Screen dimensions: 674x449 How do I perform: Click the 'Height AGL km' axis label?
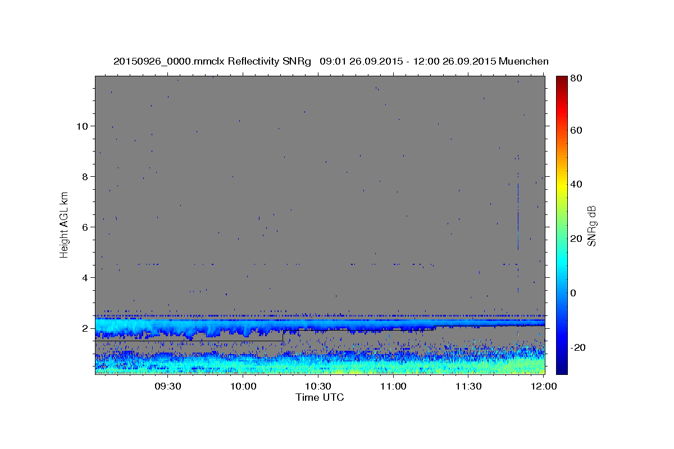coord(65,224)
